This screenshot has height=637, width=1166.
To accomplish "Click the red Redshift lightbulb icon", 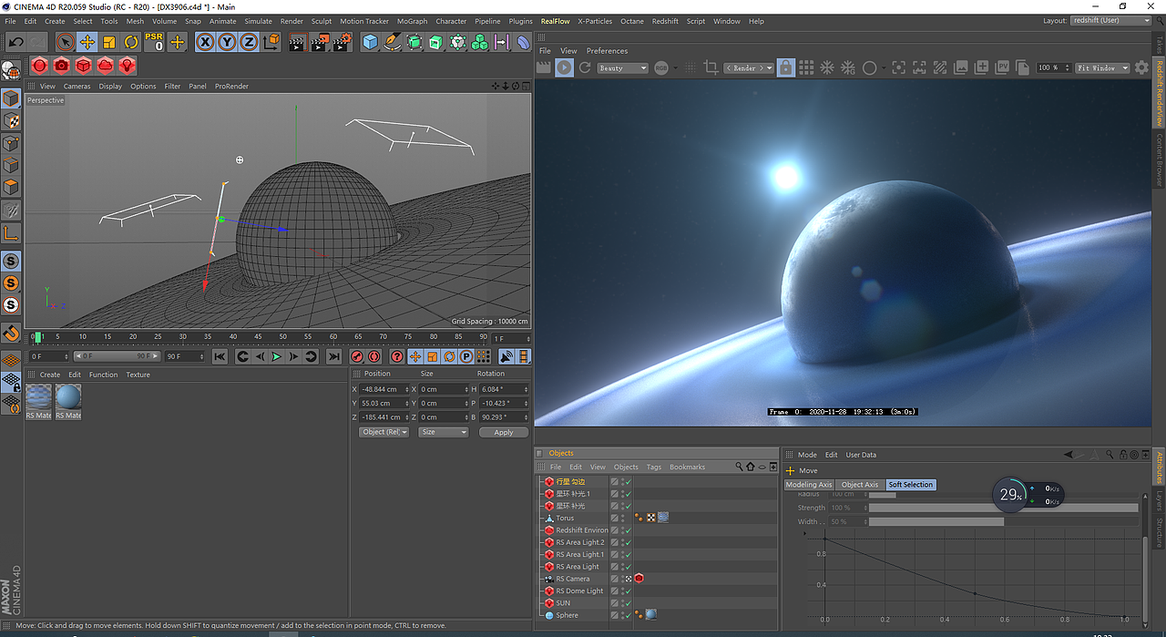I will click(x=127, y=66).
